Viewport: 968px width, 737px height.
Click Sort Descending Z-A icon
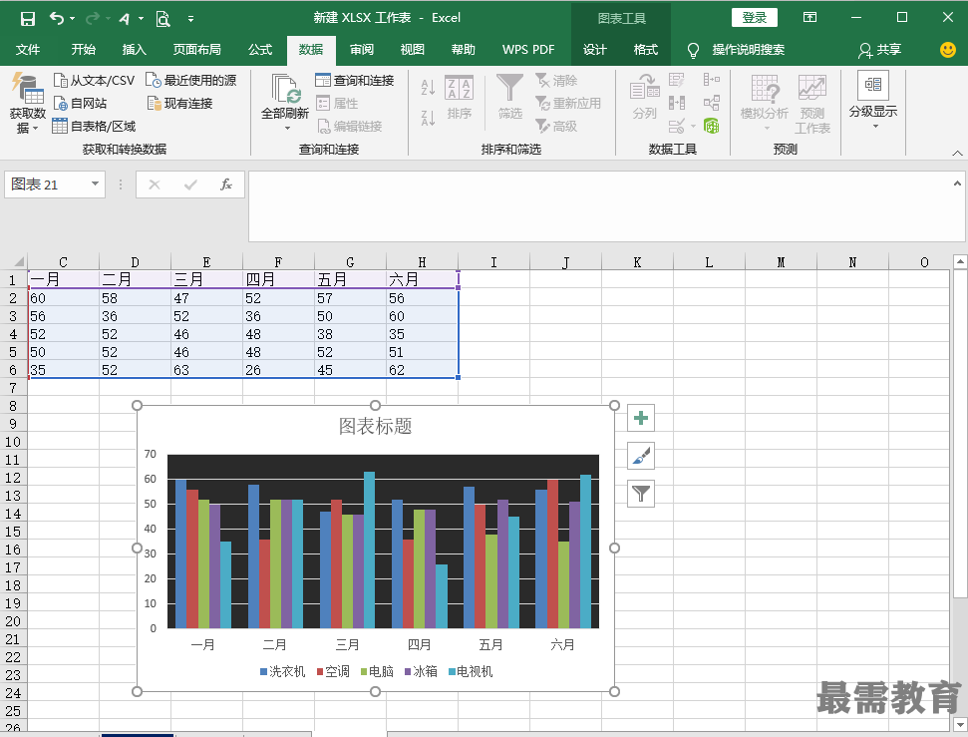(428, 117)
